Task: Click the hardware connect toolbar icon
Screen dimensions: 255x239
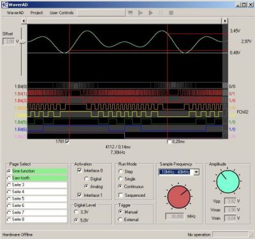Action: point(131,13)
